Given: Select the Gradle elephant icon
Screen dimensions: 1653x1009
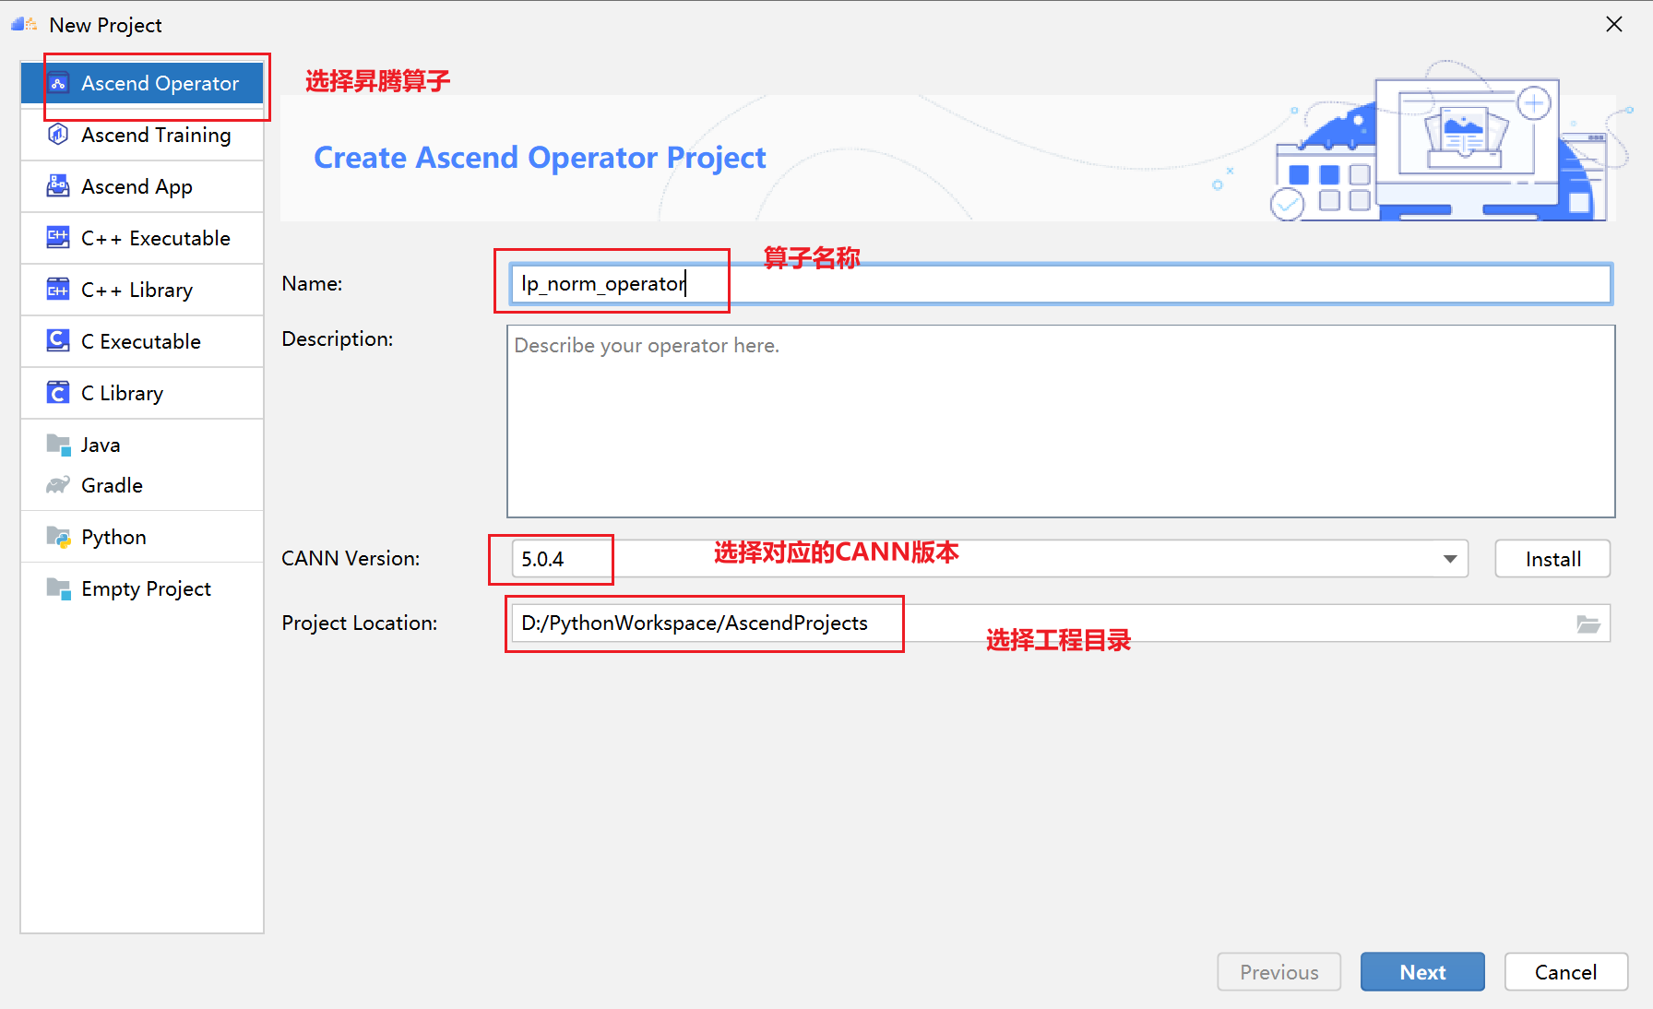Looking at the screenshot, I should pos(58,485).
